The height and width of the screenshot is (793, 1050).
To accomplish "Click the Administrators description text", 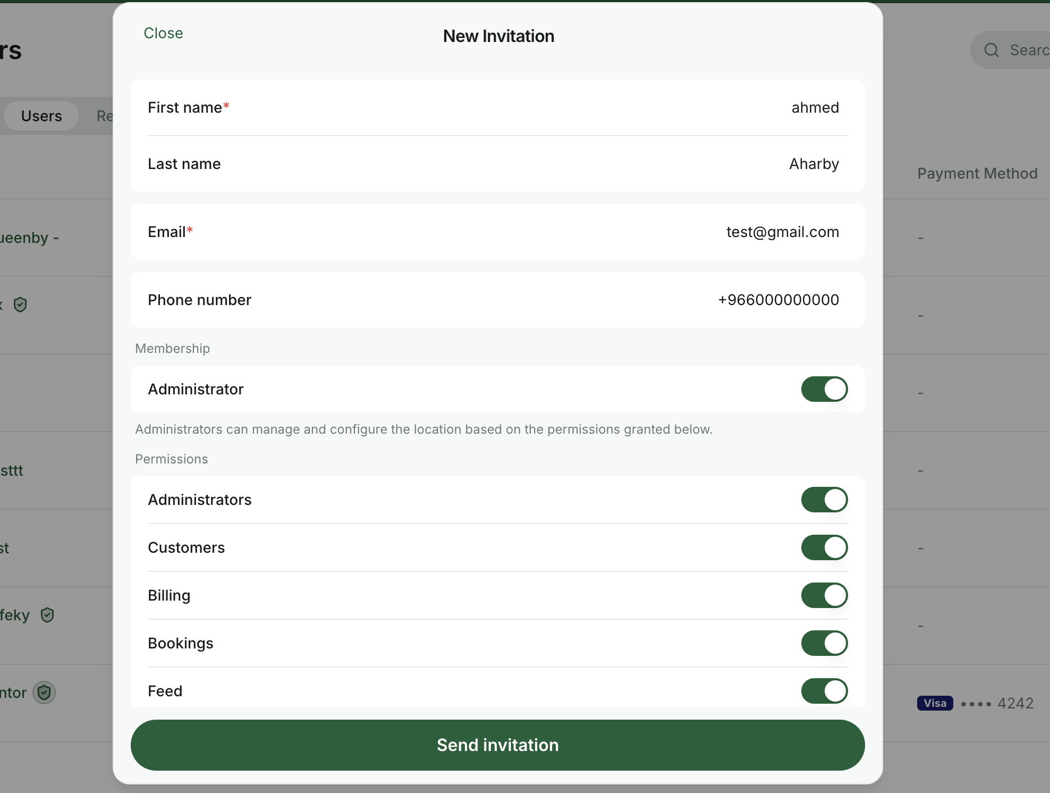I will [424, 429].
